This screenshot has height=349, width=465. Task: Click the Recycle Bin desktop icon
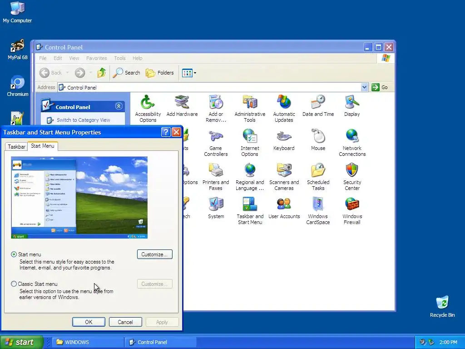tap(442, 307)
